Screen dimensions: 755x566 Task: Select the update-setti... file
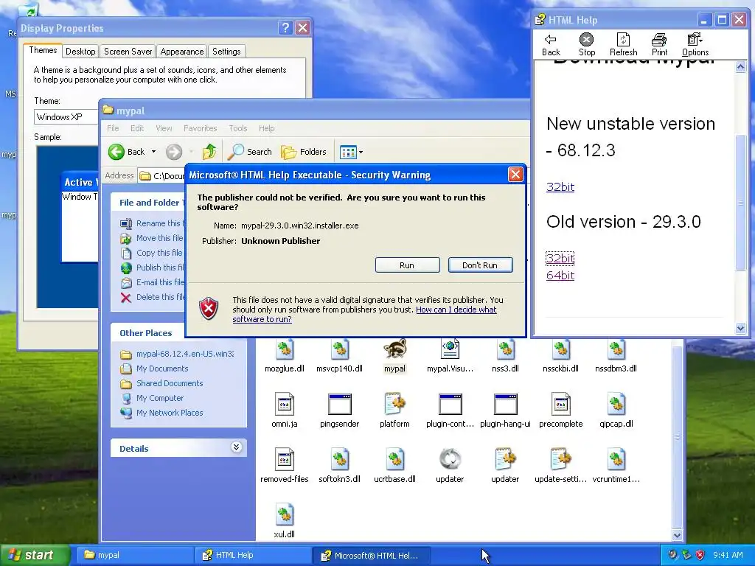click(x=560, y=466)
